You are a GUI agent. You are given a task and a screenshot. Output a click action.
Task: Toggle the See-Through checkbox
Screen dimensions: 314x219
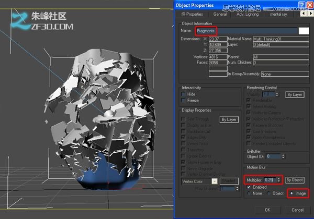coord(183,119)
